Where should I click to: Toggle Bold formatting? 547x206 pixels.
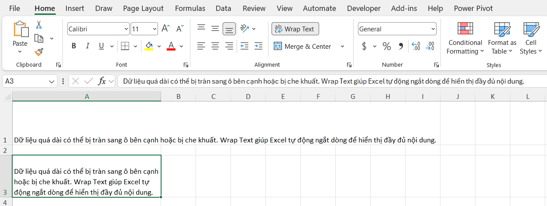(x=74, y=46)
